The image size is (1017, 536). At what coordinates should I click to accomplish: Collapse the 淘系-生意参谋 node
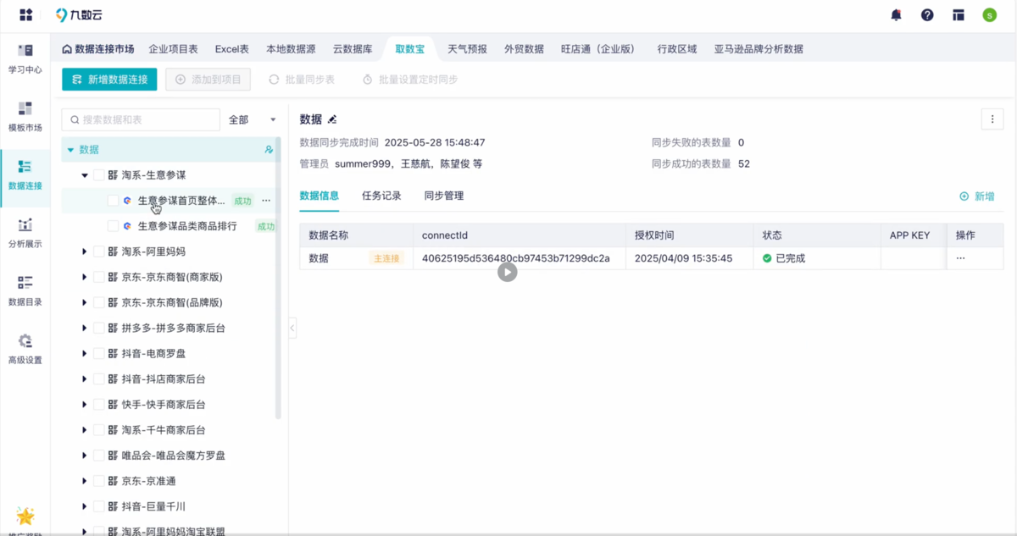click(85, 175)
